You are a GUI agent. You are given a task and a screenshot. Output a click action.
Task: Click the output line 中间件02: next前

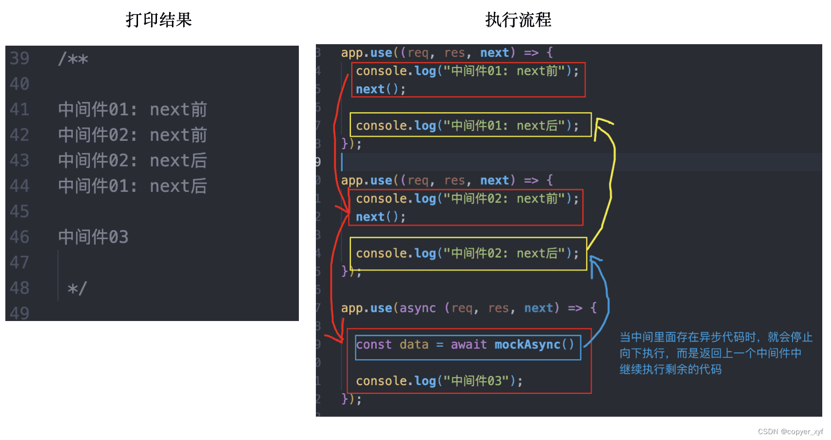[x=132, y=135]
